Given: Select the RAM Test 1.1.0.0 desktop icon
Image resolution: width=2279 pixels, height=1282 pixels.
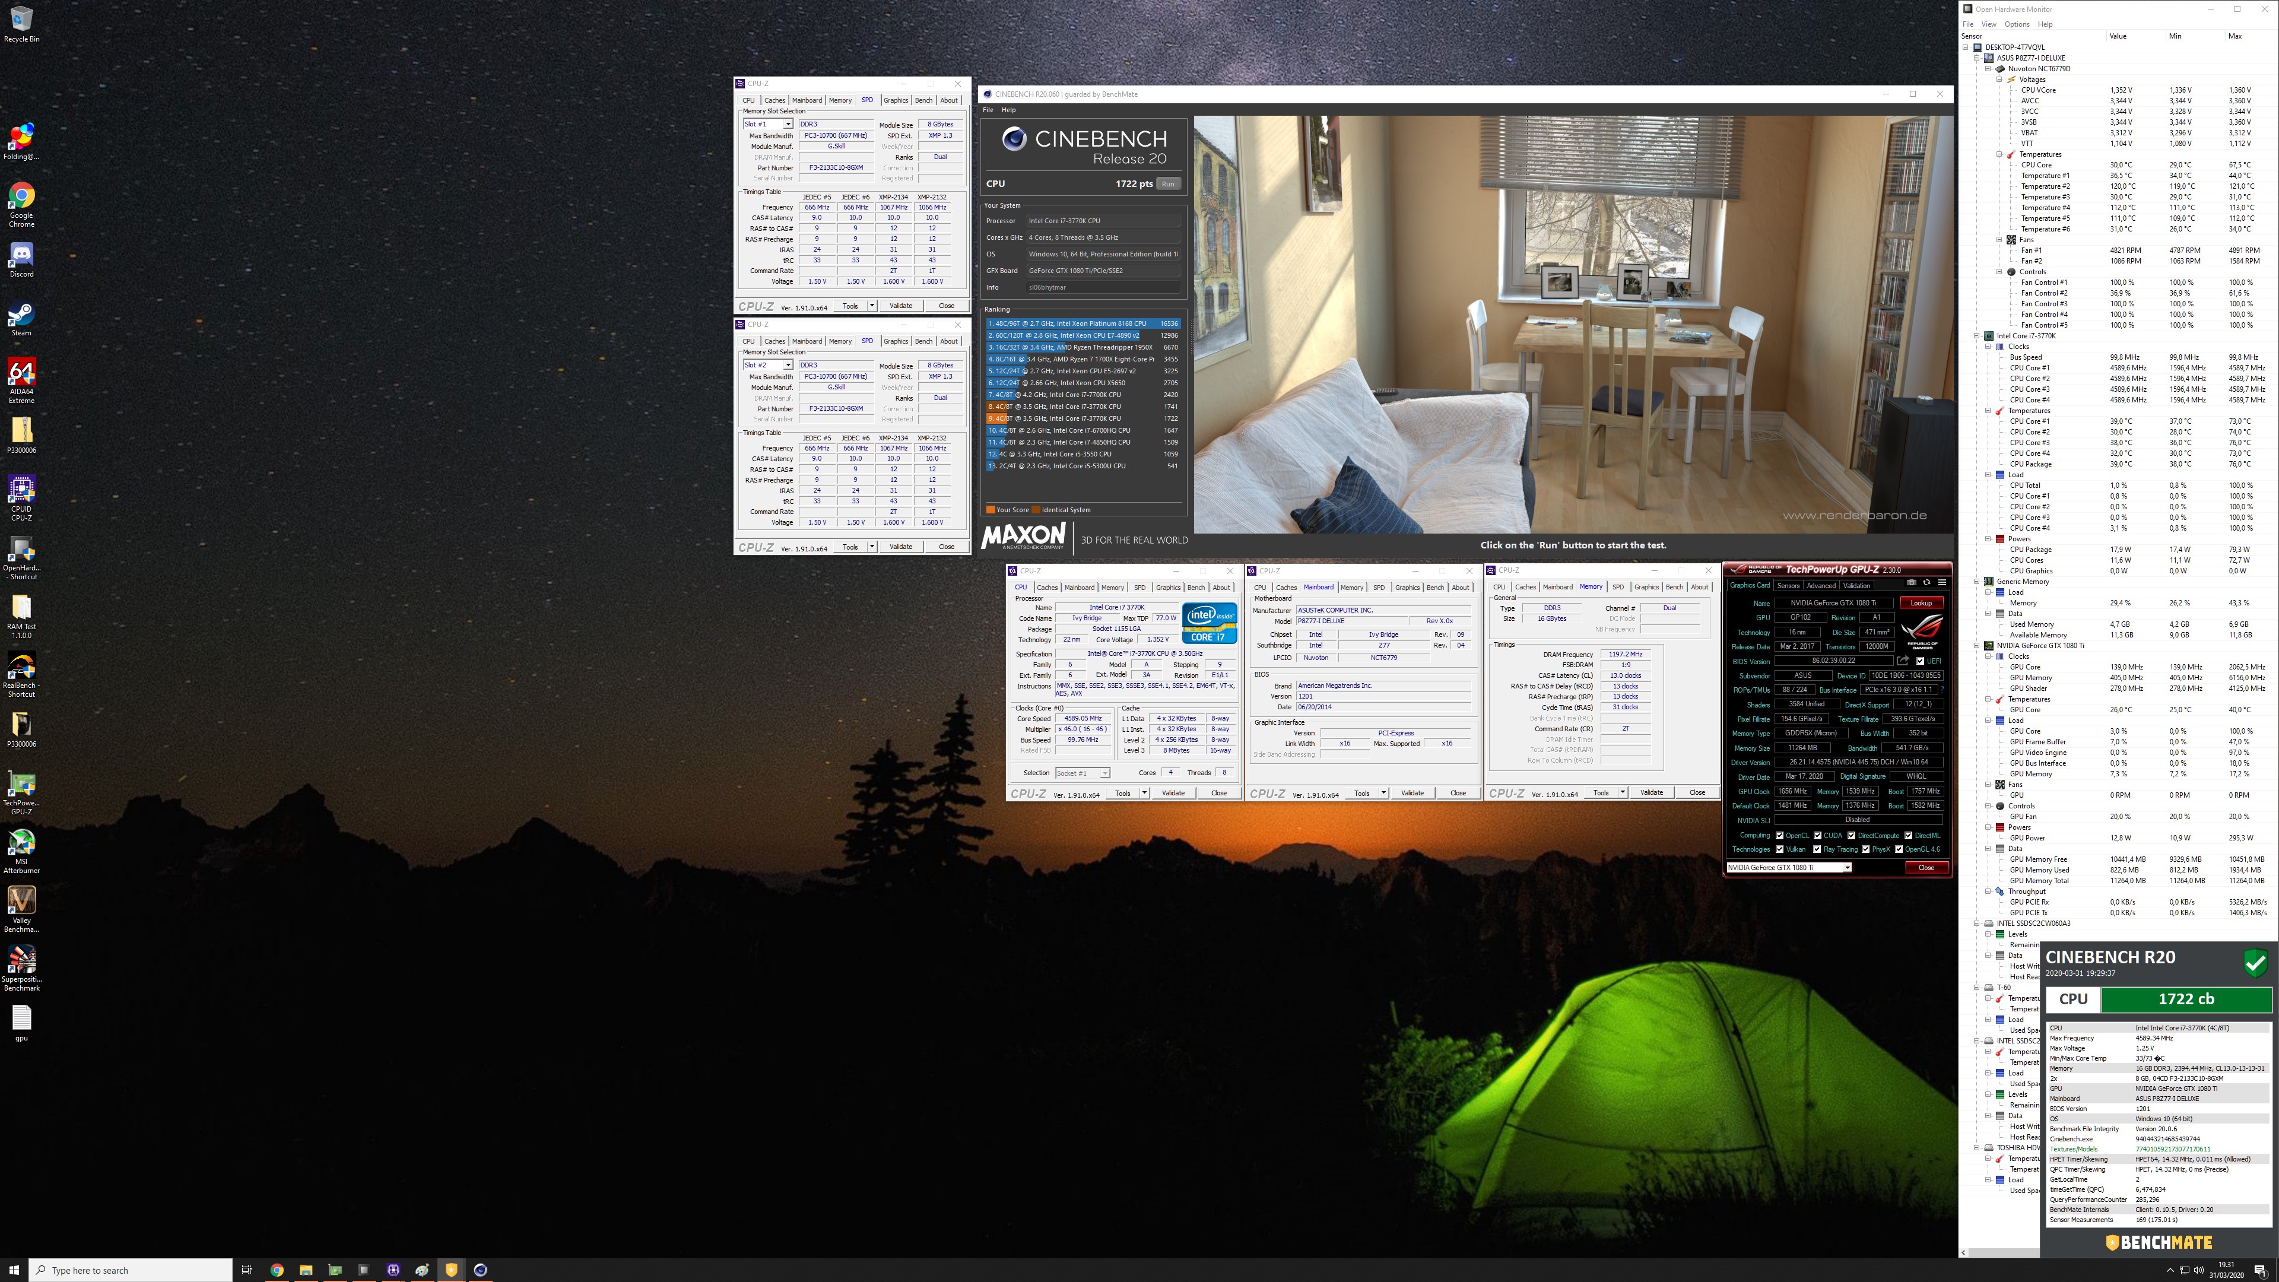Looking at the screenshot, I should (21, 616).
